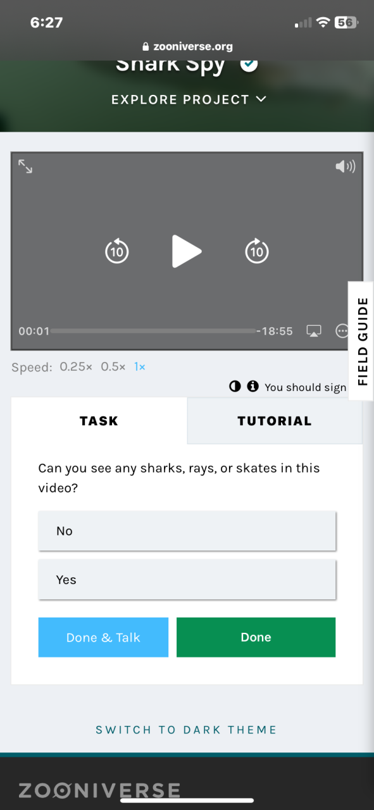Mute the video speaker icon
This screenshot has width=374, height=810.
pos(345,166)
